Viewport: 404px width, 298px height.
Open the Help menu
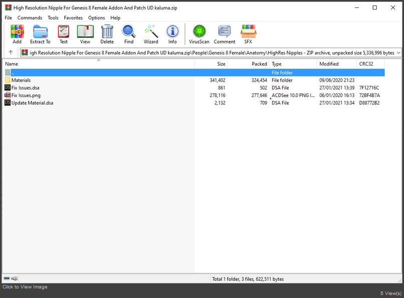(x=115, y=18)
